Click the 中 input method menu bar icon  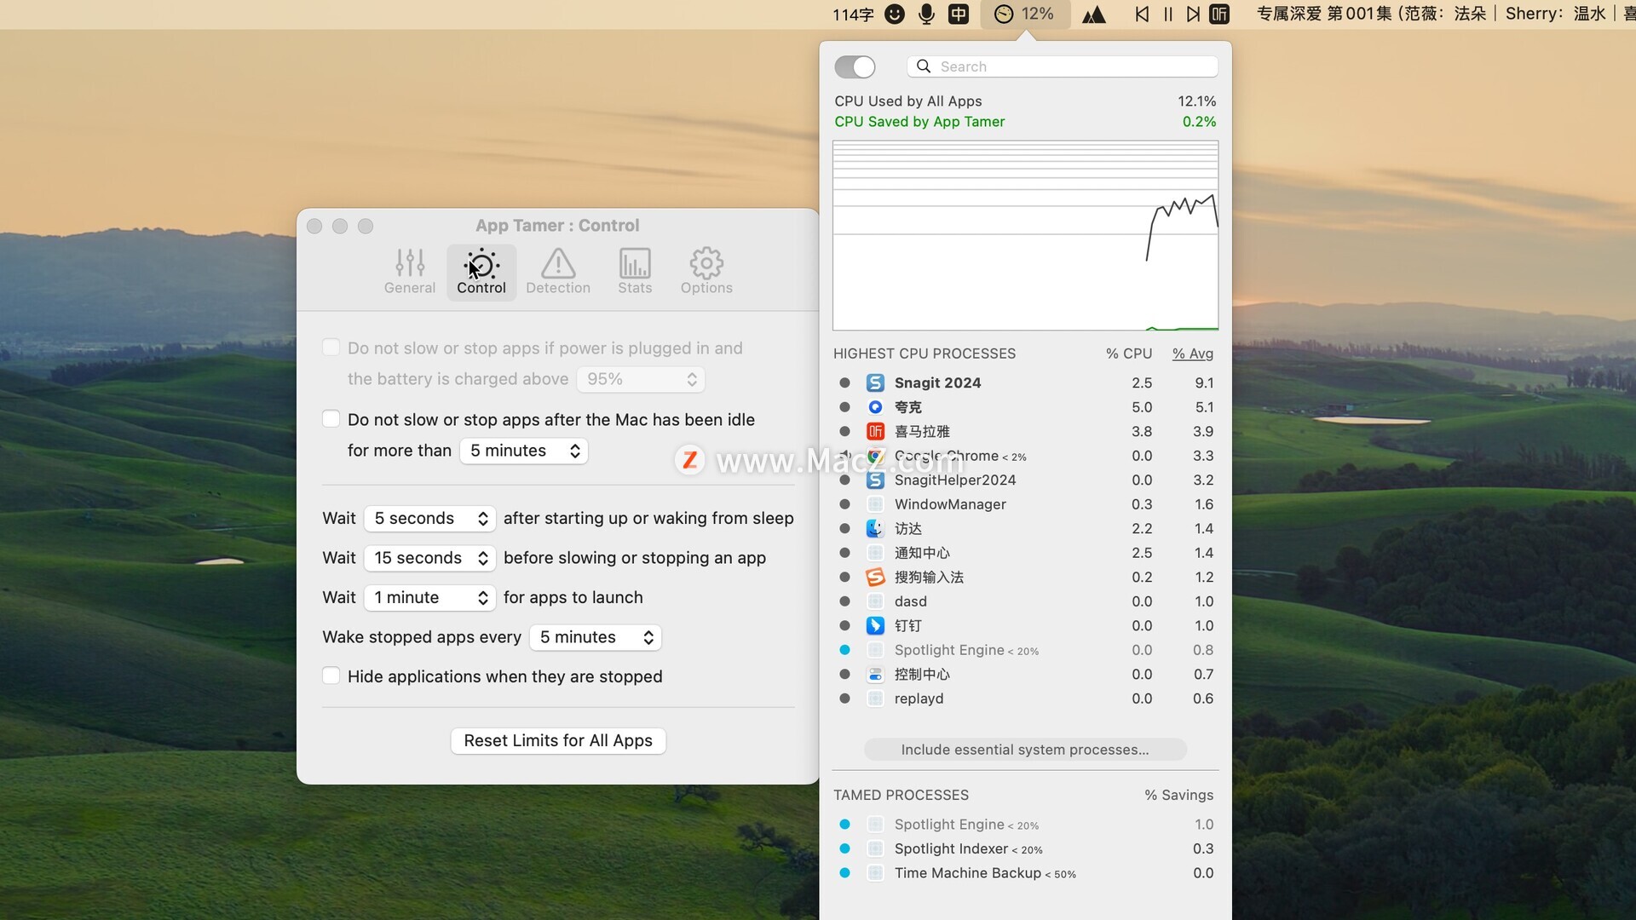pos(959,14)
